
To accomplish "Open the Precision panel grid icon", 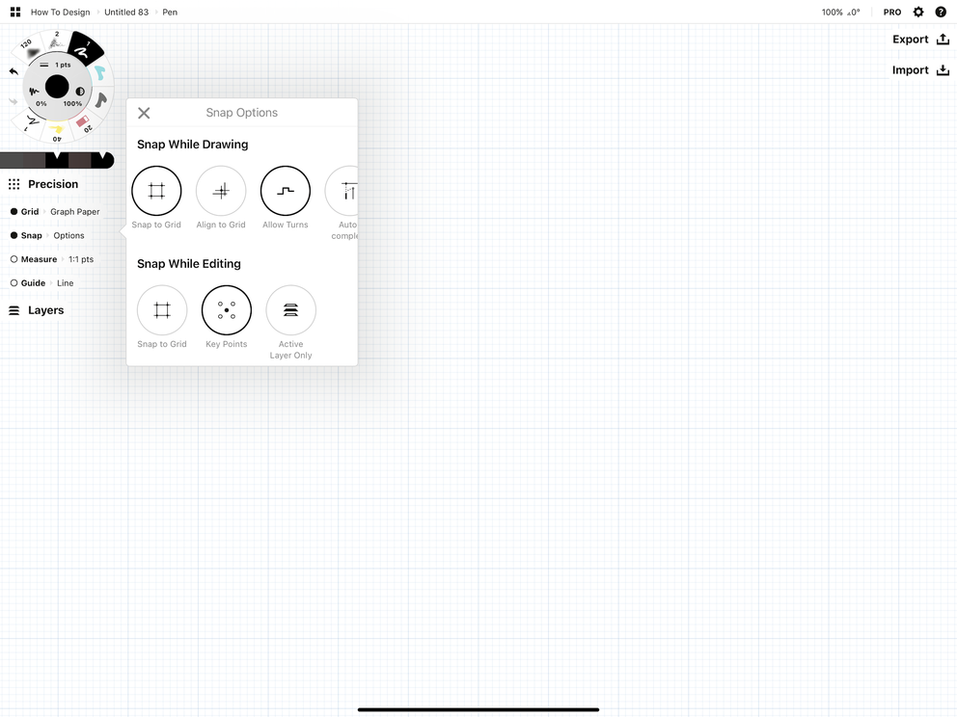I will pyautogui.click(x=14, y=184).
